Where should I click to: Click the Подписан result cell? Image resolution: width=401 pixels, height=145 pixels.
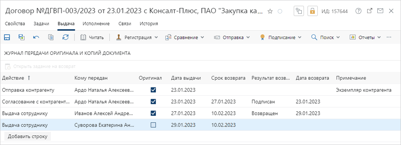[263, 102]
